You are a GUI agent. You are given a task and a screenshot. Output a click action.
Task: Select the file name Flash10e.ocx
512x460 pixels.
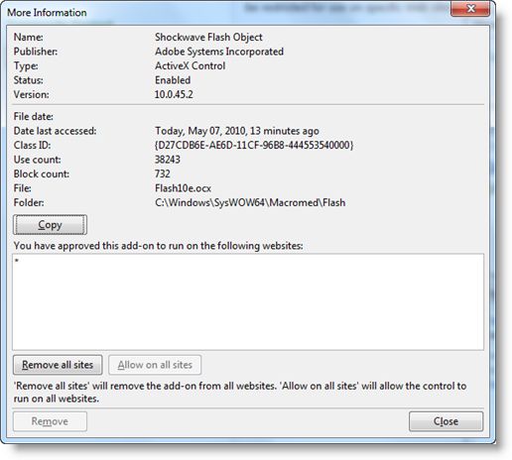183,188
